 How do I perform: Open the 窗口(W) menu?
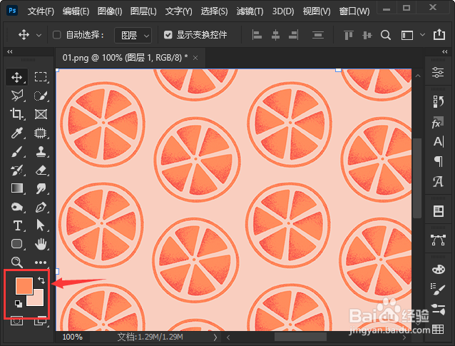(x=354, y=11)
